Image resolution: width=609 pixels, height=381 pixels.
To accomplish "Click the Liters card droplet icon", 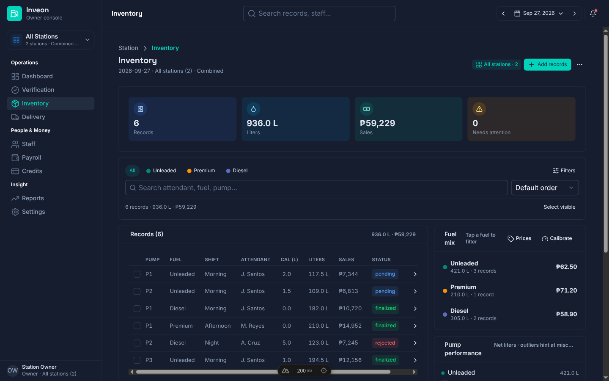I will pyautogui.click(x=253, y=109).
